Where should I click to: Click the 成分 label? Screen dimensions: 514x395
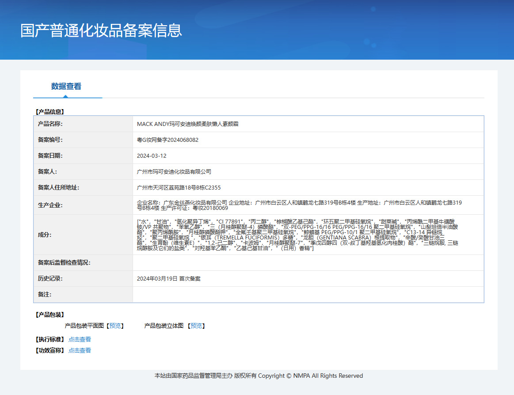point(45,235)
